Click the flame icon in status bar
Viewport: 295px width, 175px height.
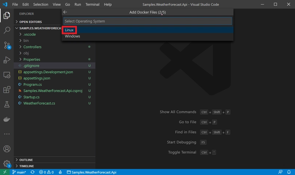click(60, 172)
